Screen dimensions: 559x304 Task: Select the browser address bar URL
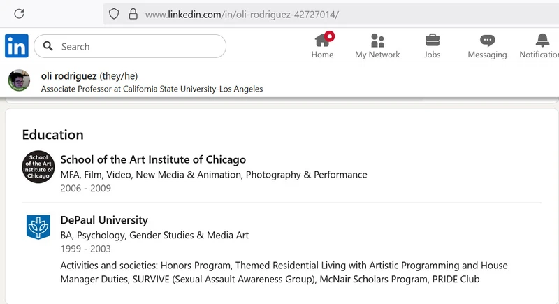[242, 15]
